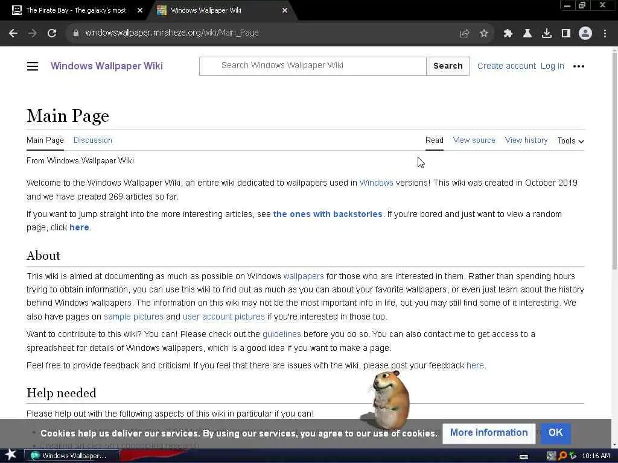
Task: Close the Windows Wallpaper Wiki tab
Action: point(285,11)
